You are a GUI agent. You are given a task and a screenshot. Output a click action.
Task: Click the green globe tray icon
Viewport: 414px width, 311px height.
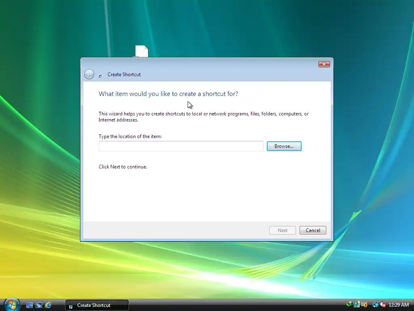click(350, 304)
